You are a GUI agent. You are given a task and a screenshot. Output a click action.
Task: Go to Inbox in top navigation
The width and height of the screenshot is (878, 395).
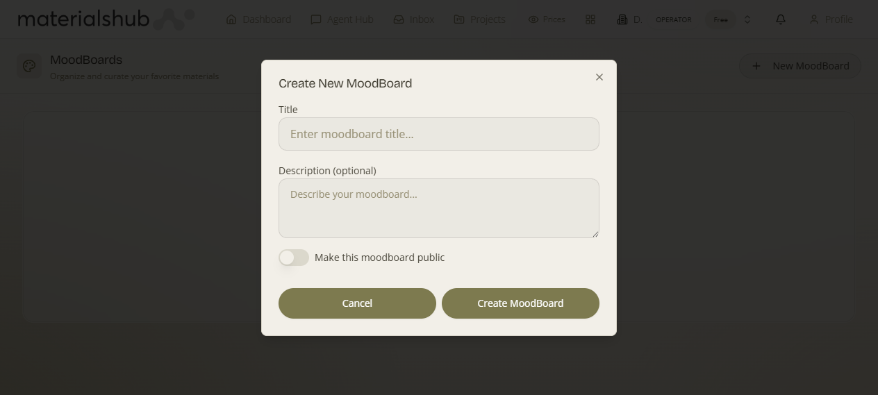point(414,19)
